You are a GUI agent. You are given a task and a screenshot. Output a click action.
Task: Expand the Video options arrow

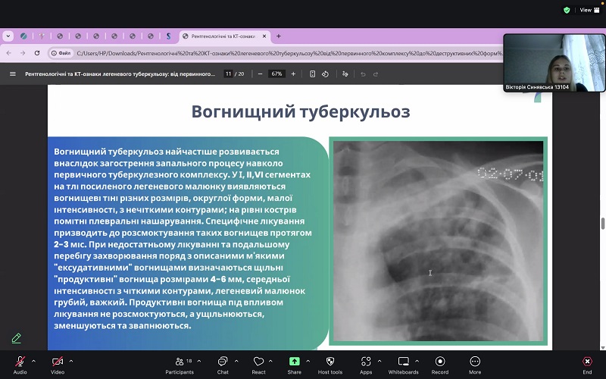pos(71,361)
